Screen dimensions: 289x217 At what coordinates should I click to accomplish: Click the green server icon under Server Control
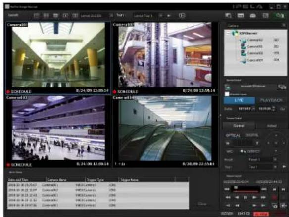[228, 87]
